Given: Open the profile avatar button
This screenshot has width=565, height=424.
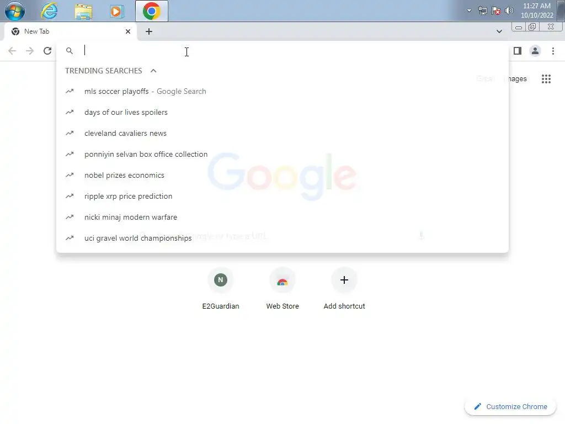Looking at the screenshot, I should (x=535, y=51).
